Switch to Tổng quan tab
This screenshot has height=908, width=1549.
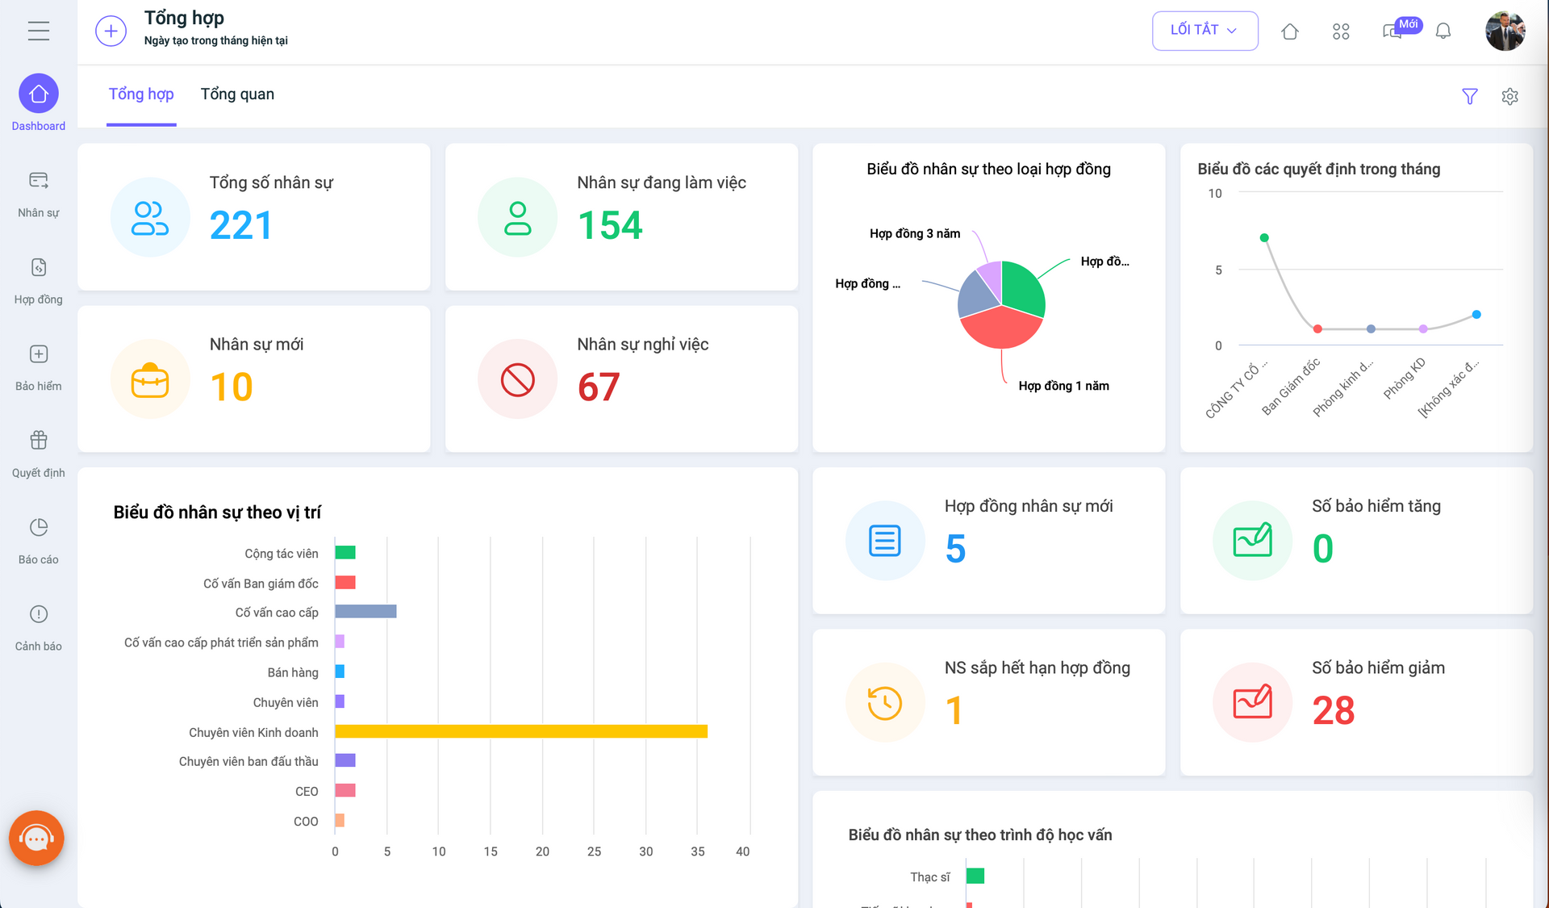point(237,94)
